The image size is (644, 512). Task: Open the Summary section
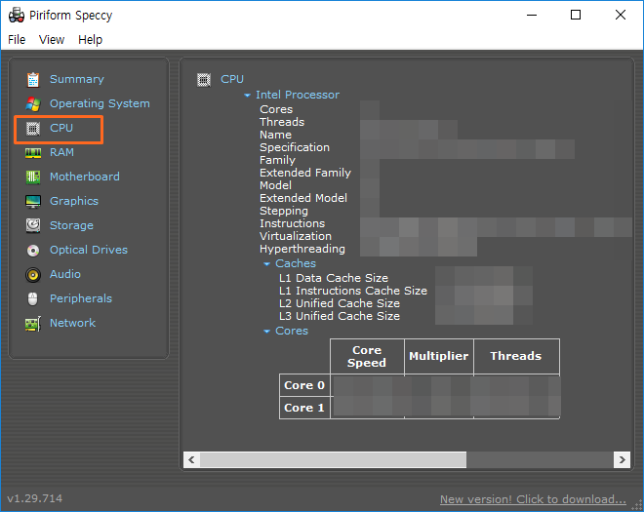[77, 79]
